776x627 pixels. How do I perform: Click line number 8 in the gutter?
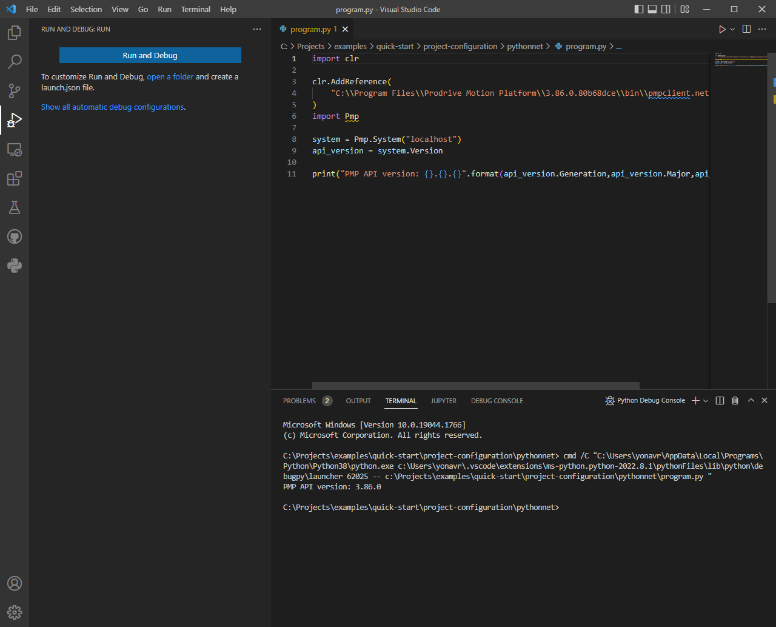coord(294,139)
